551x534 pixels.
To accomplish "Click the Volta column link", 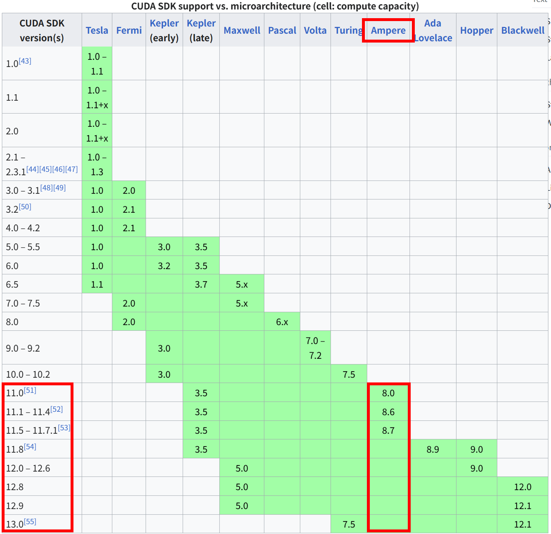I will [315, 31].
